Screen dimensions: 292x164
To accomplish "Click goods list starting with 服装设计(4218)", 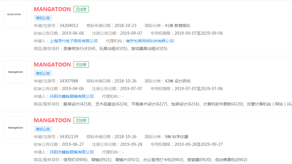I will 178,104.
